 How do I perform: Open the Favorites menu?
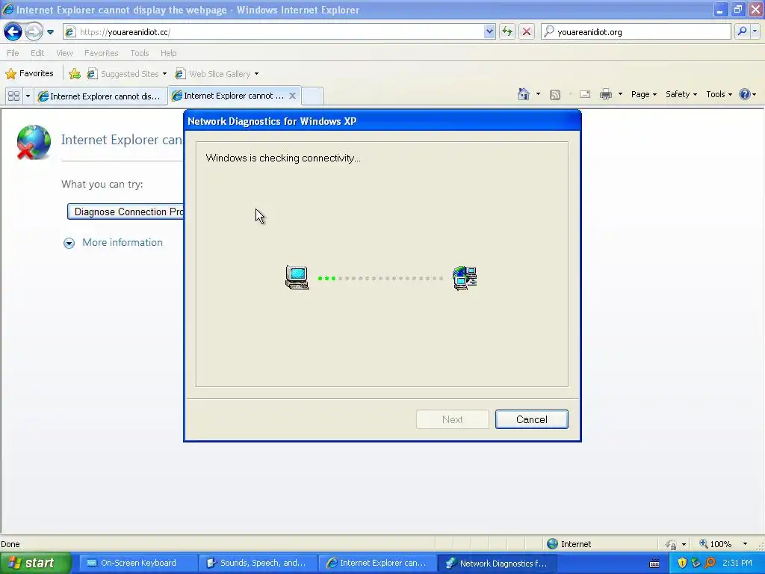coord(101,53)
